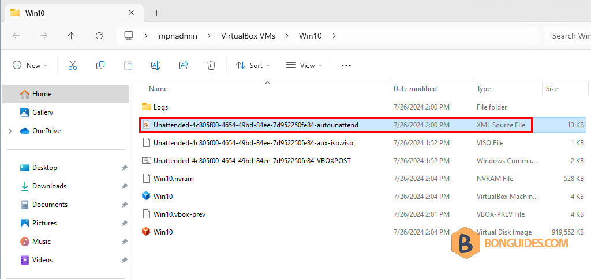Click the Search Win10 box

[x=568, y=36]
